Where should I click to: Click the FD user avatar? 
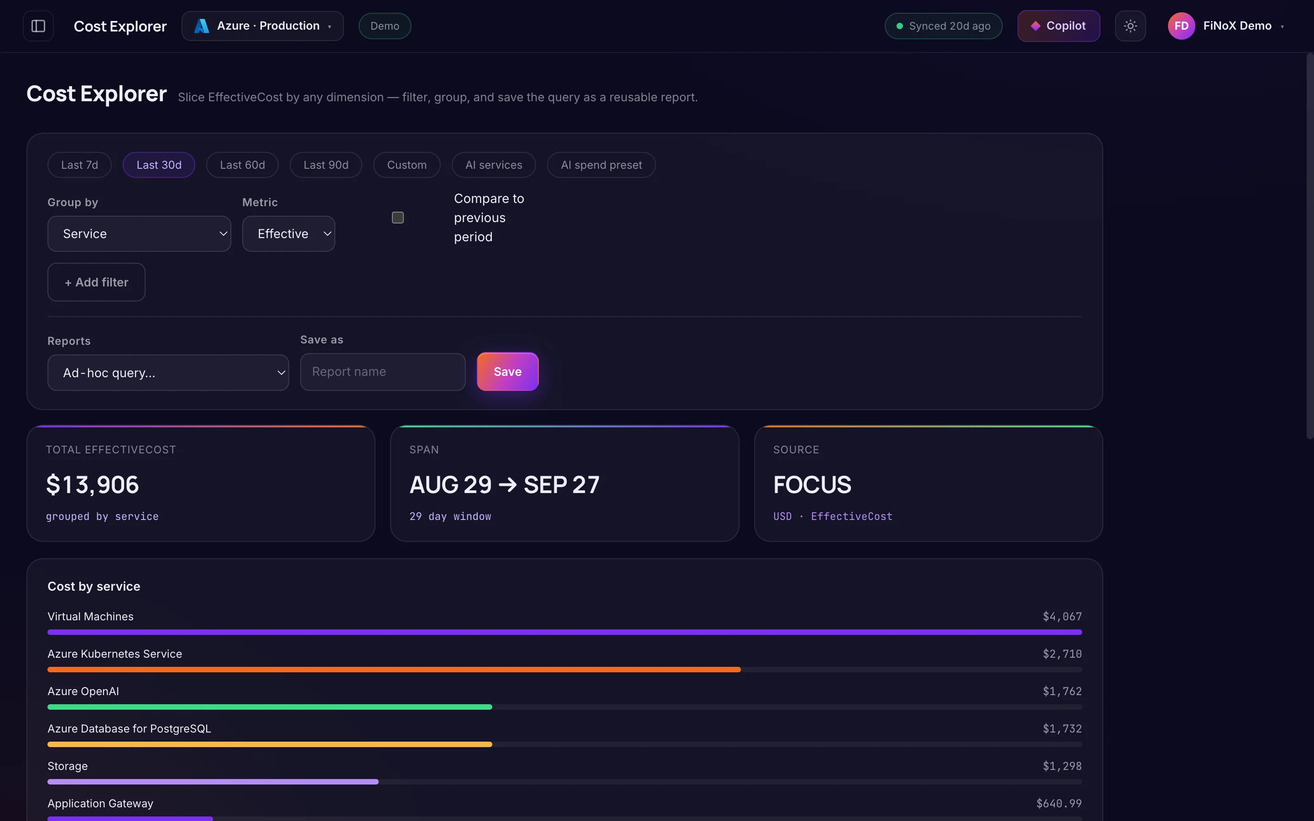pyautogui.click(x=1181, y=26)
